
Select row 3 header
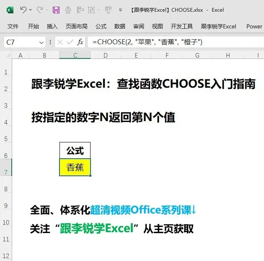(6, 101)
